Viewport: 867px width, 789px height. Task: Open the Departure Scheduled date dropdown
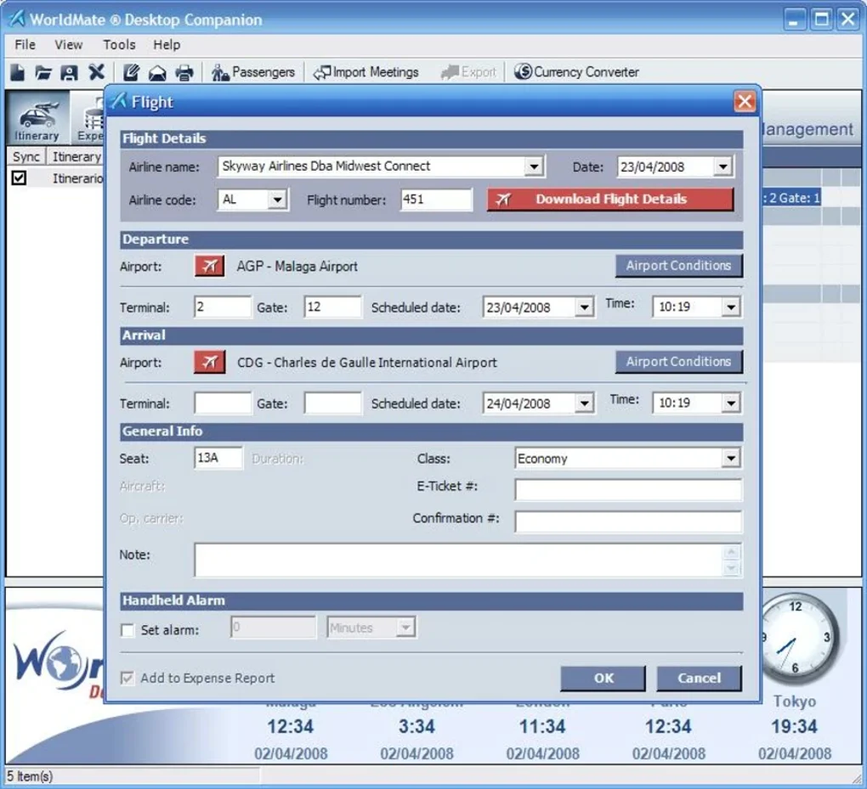pos(584,307)
